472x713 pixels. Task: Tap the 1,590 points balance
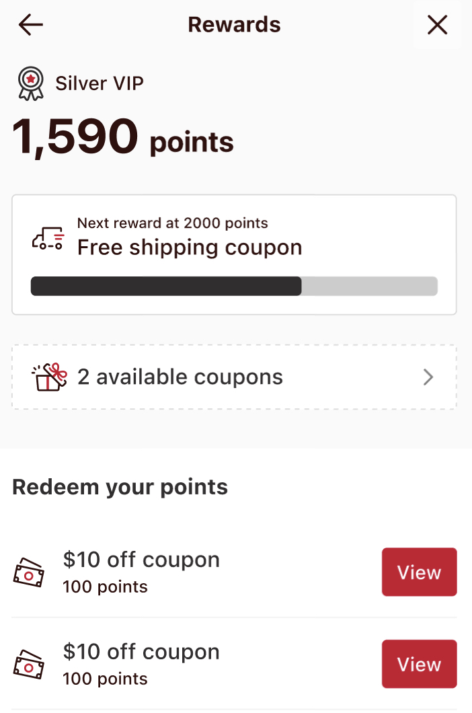(x=123, y=137)
